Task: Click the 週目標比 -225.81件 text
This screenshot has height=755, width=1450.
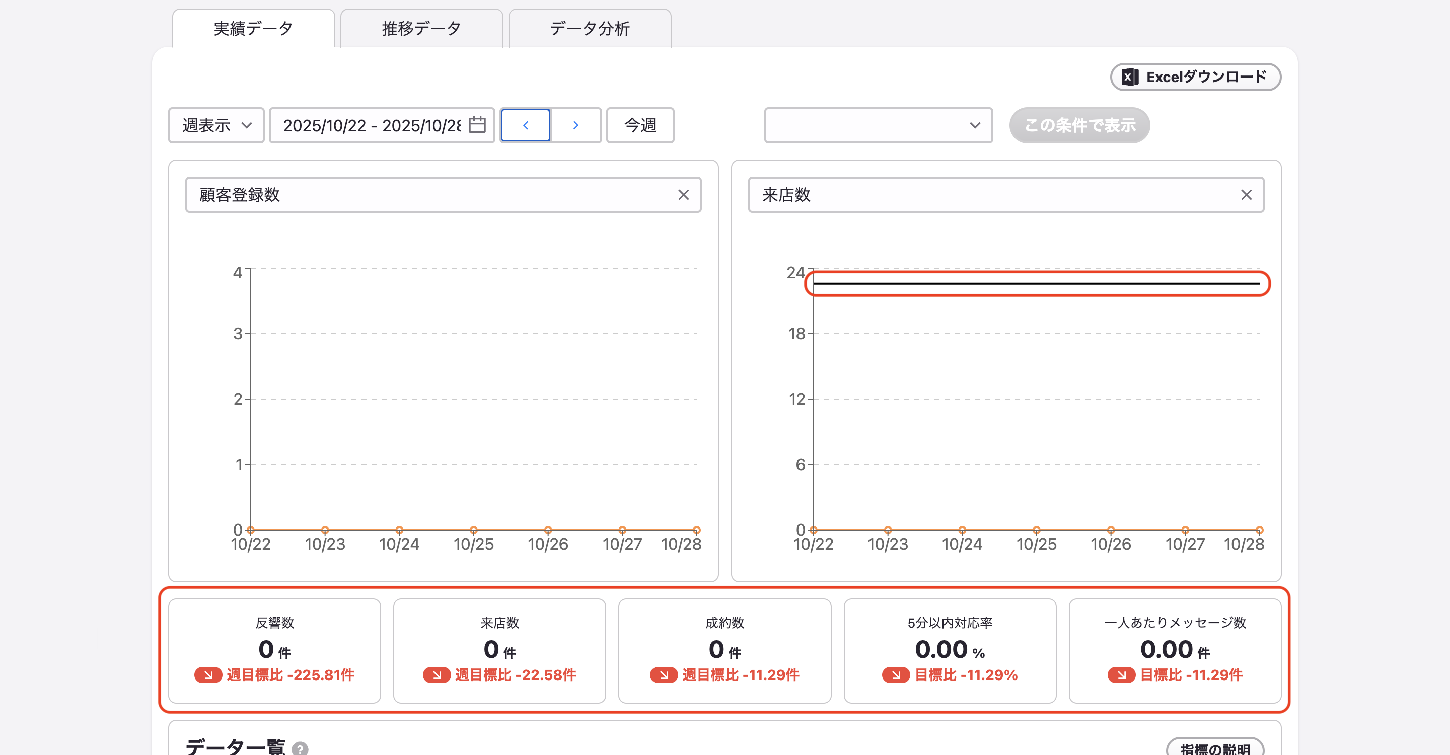Action: [x=291, y=674]
